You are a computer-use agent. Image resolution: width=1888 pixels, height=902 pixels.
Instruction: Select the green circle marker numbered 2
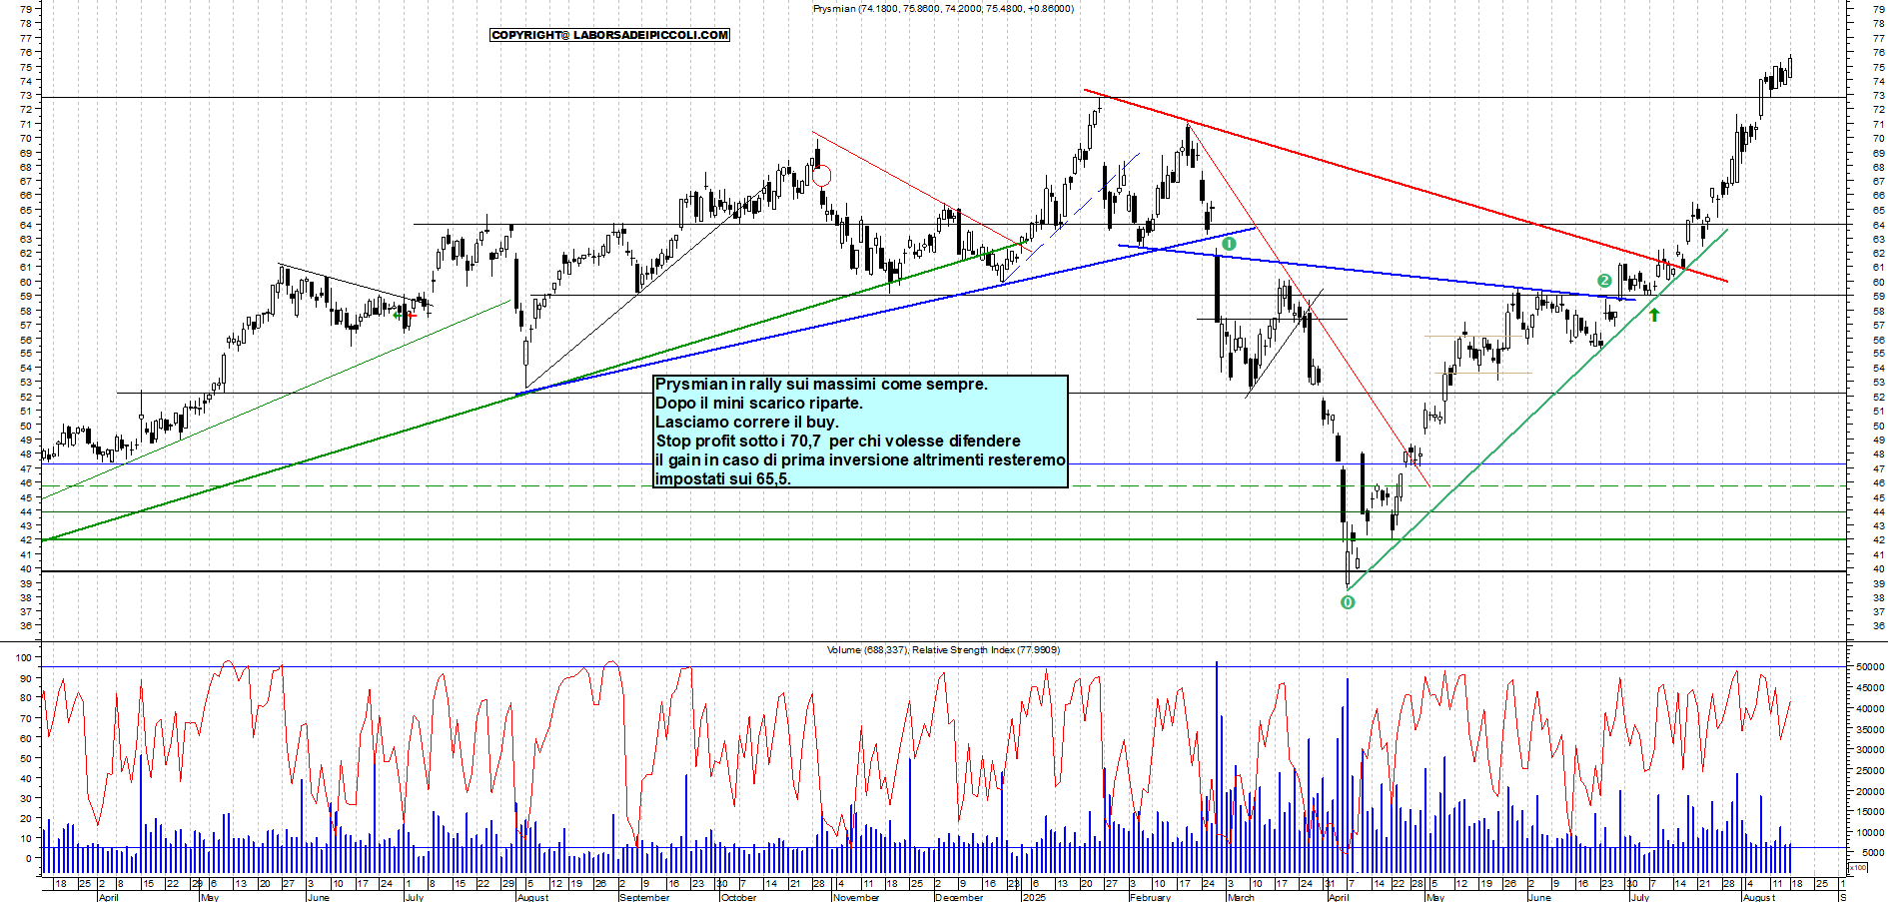1604,281
